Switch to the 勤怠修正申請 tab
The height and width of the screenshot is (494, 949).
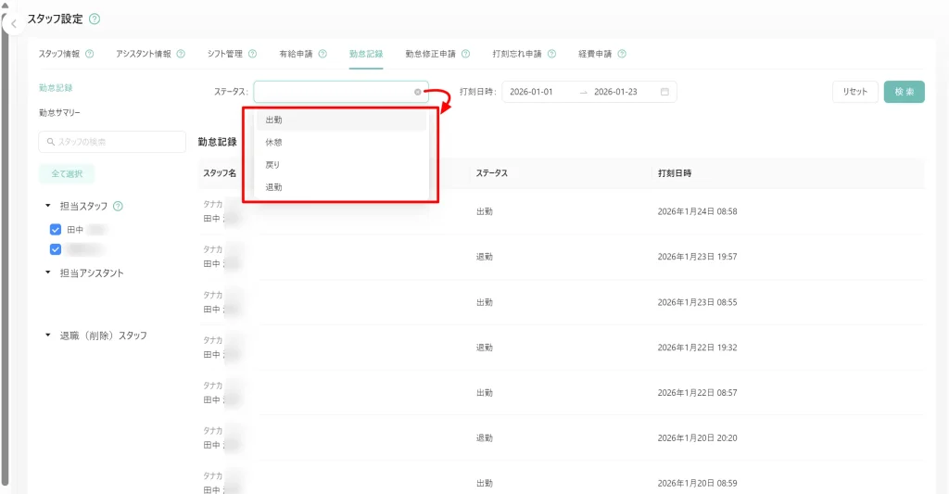pyautogui.click(x=430, y=54)
